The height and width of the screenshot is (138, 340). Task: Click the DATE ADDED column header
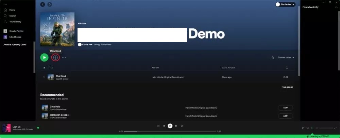[228, 68]
